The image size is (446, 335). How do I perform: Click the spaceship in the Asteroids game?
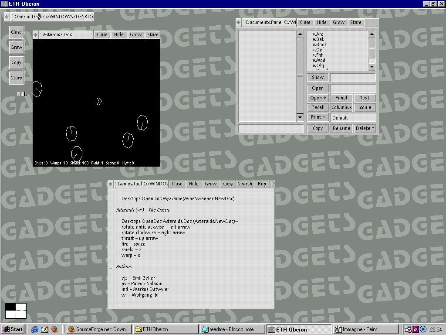[x=99, y=102]
